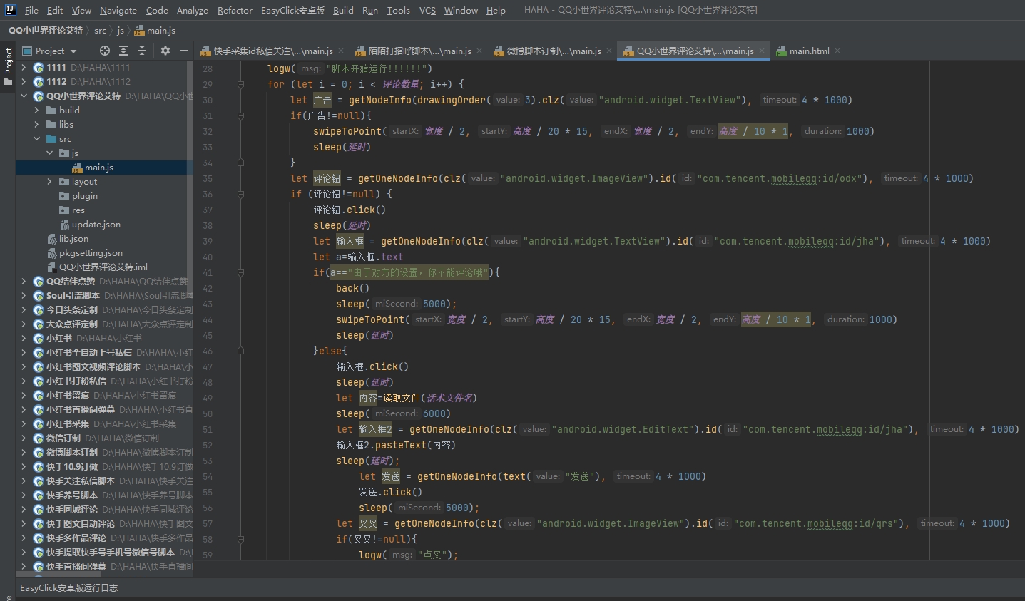Click the pkgsetting.json file icon

click(52, 253)
